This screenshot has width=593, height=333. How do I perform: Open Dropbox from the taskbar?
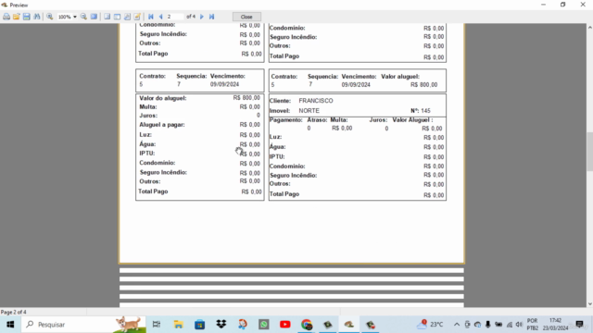(x=221, y=325)
